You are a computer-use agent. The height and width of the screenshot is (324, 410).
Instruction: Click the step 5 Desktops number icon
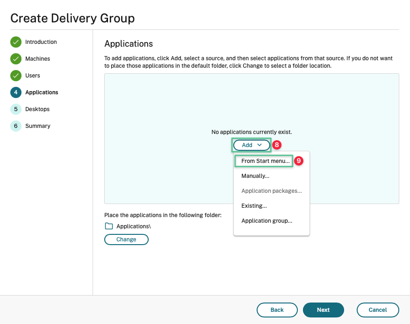(x=16, y=109)
